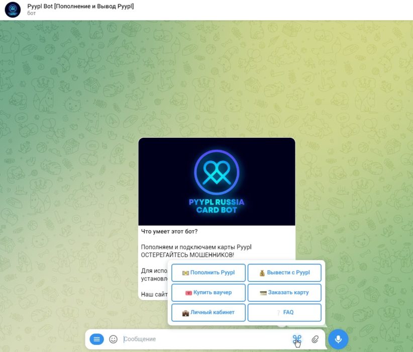Open the Pyypl Bot profile avatar
Viewport: 413px width, 352px height.
[13, 10]
